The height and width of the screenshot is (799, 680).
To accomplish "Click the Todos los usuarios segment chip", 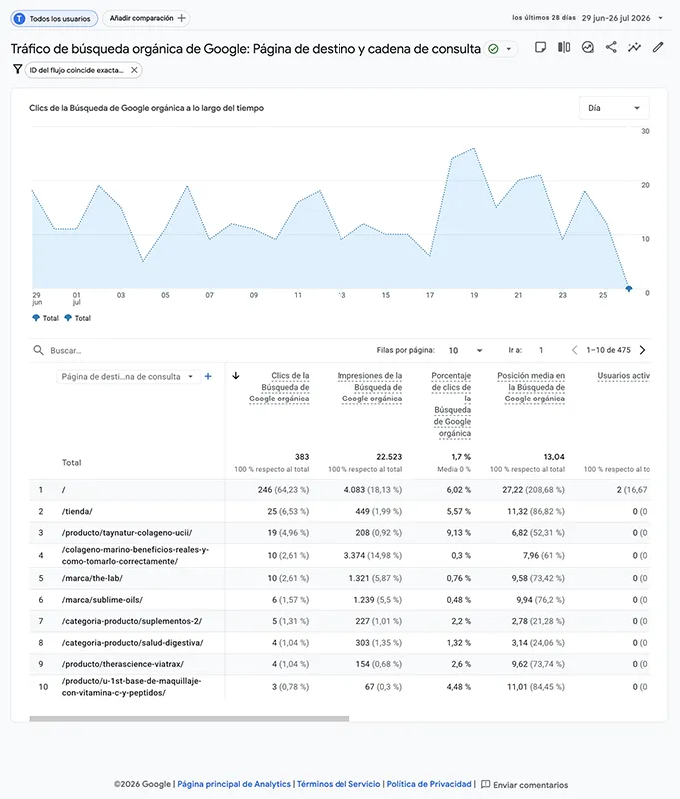I will pos(54,18).
